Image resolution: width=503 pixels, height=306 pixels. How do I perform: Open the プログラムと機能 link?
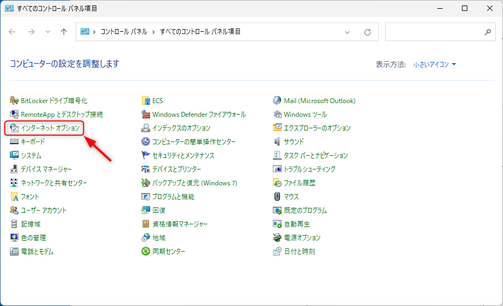(173, 197)
